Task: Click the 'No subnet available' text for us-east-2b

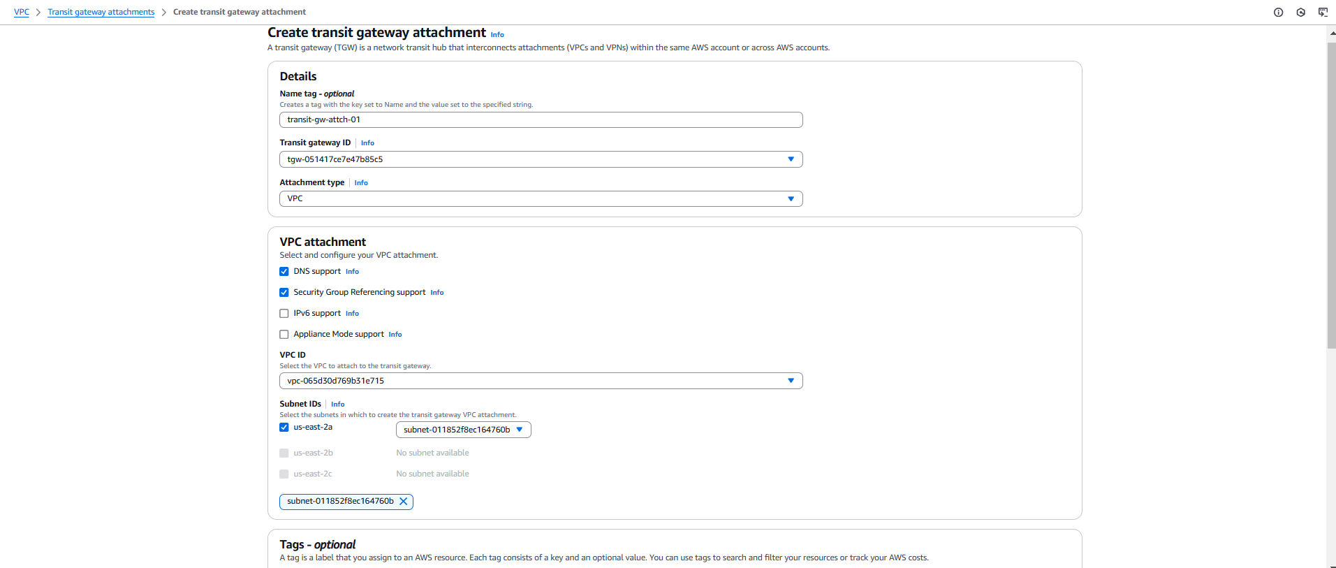Action: click(x=432, y=453)
